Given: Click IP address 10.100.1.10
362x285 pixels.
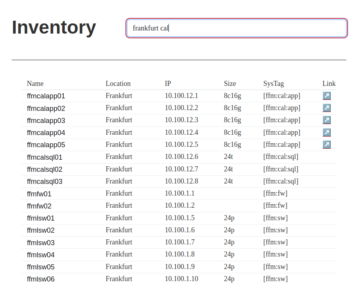Looking at the screenshot, I should click(x=181, y=279).
